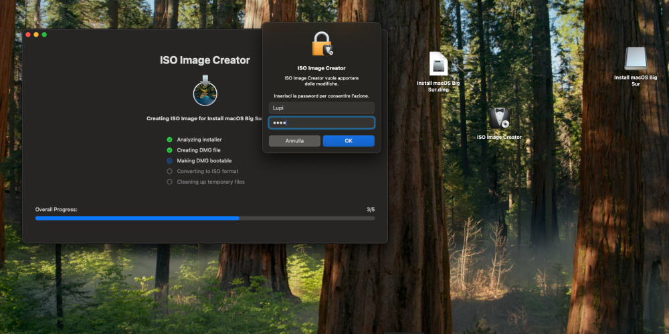669x334 pixels.
Task: Close the ISO Image Creator window with red button
Action: 28,35
